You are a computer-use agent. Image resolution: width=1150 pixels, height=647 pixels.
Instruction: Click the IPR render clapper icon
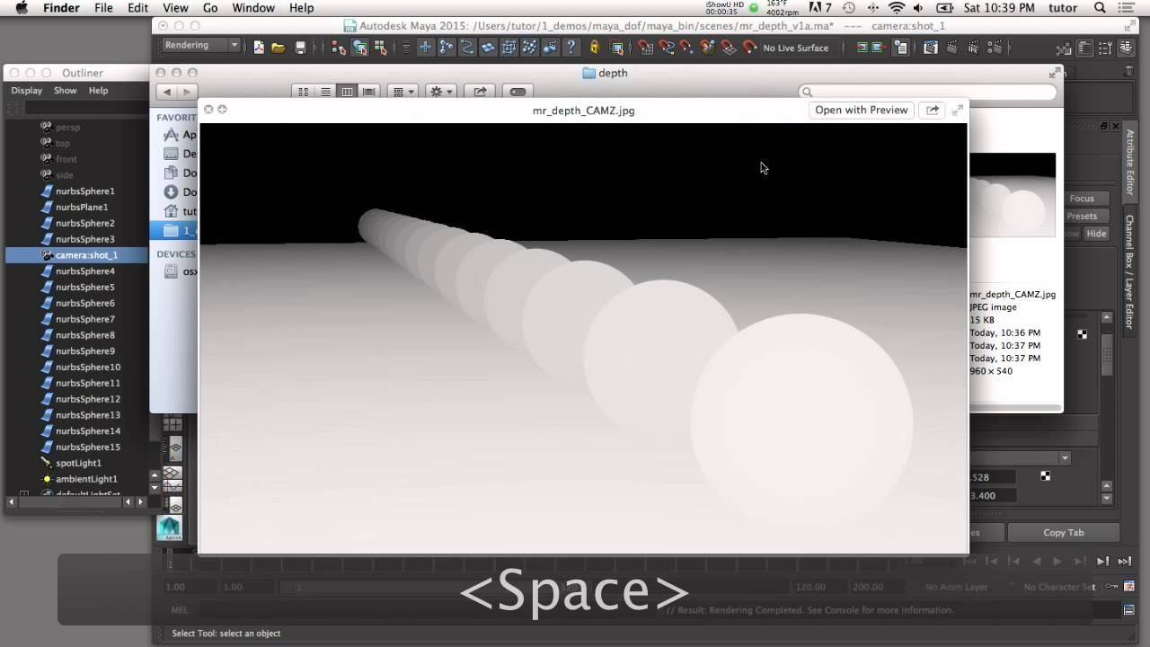974,48
